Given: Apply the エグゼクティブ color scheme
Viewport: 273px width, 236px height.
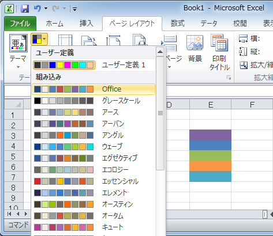Looking at the screenshot, I should tap(94, 158).
